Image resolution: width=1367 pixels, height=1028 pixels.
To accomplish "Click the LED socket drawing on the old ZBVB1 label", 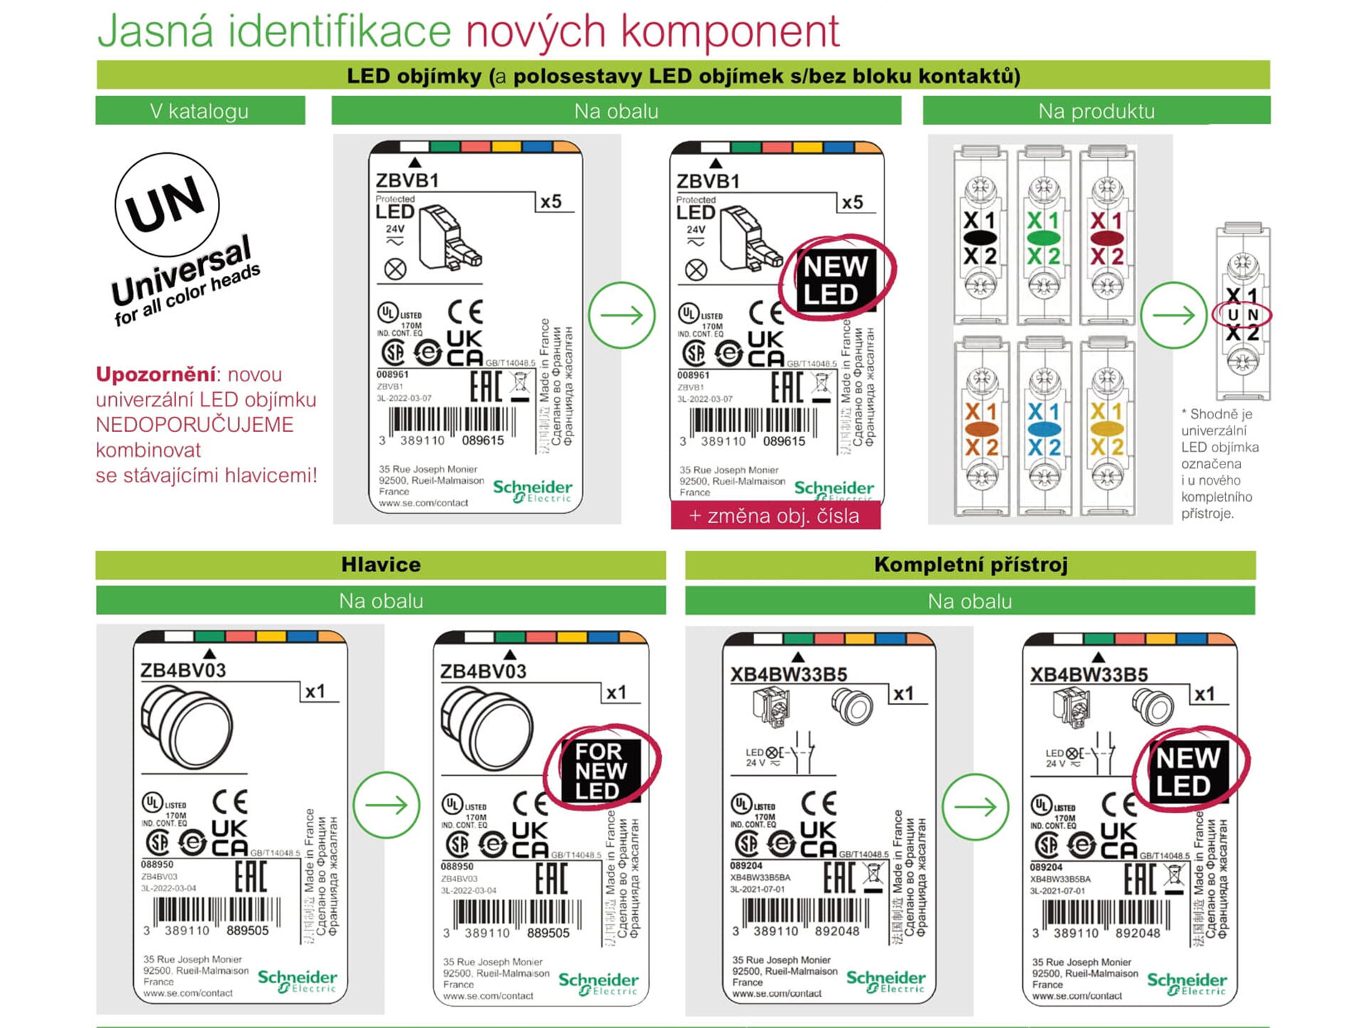I will point(450,238).
